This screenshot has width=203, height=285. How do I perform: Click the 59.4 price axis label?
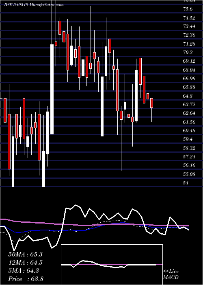coord(188,139)
